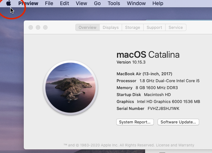Screen dimensions: 212x153
Task: Click the Software Update... button
Action: coord(178,122)
